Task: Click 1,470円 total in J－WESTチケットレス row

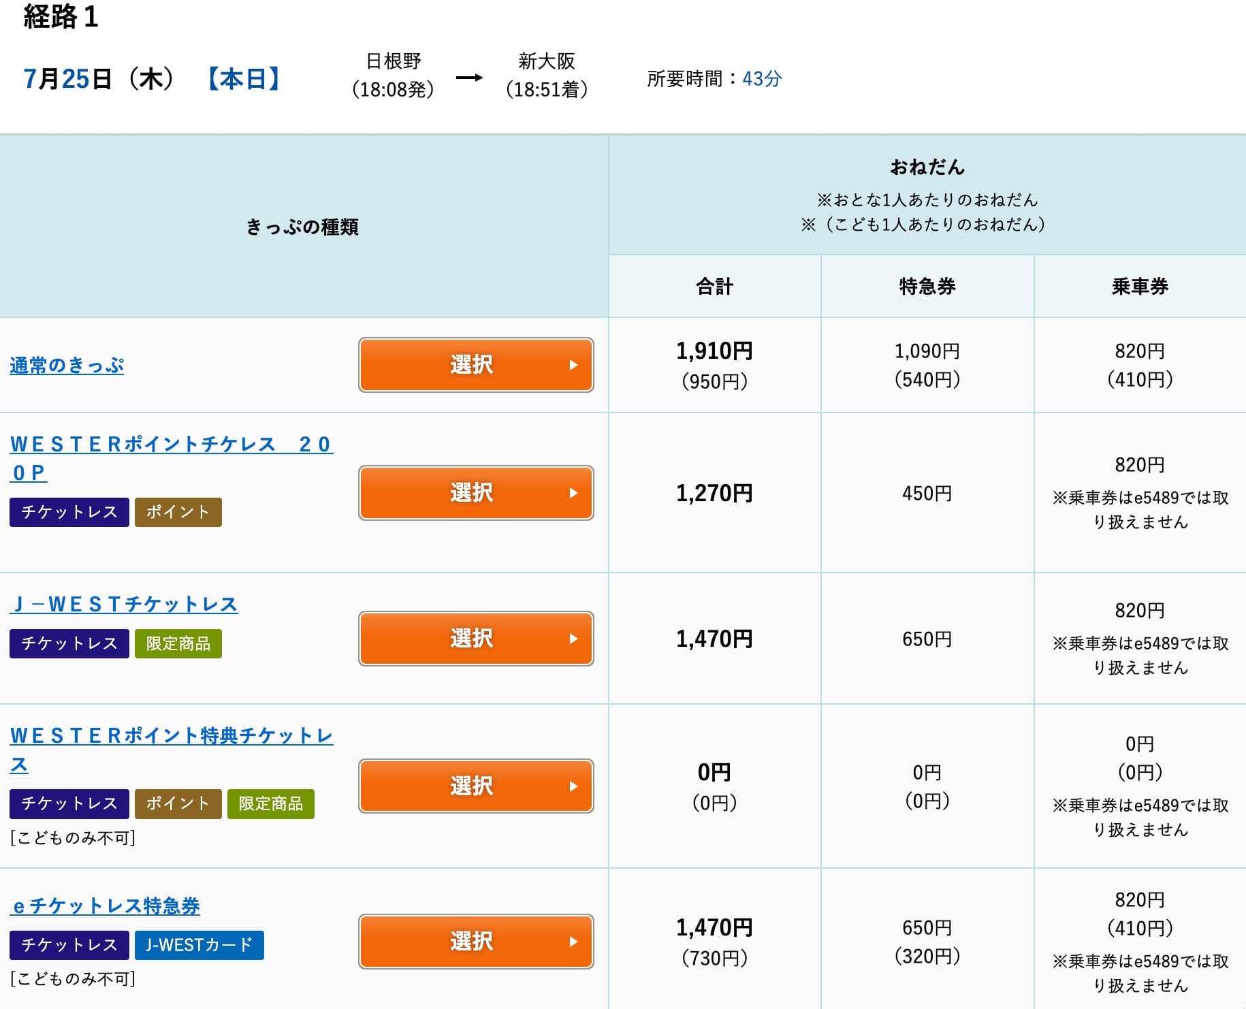Action: point(715,639)
